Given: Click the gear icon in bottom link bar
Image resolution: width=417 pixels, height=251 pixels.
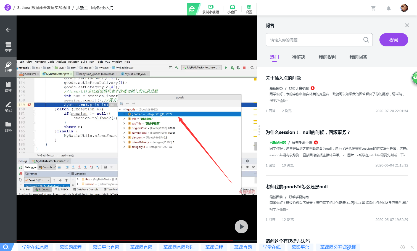Looking at the screenshot, I should [x=403, y=247].
